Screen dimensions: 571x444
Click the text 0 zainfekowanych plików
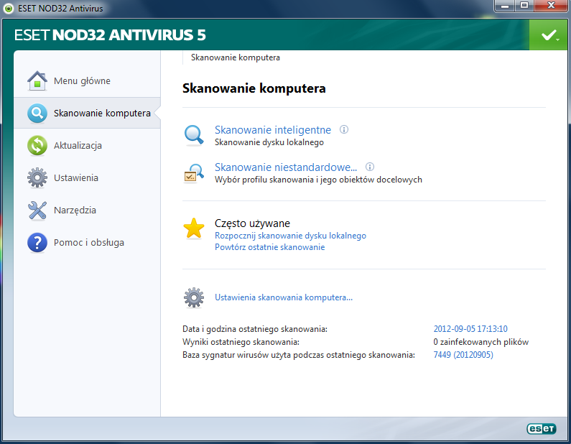tap(481, 342)
